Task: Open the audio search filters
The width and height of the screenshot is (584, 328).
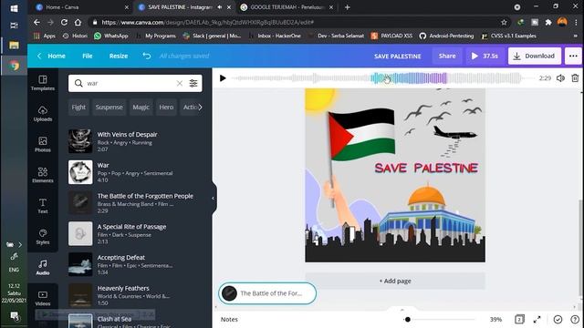Action: pos(193,83)
